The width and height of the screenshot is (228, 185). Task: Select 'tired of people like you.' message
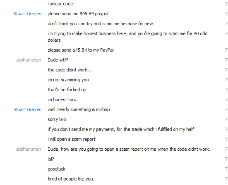71,179
